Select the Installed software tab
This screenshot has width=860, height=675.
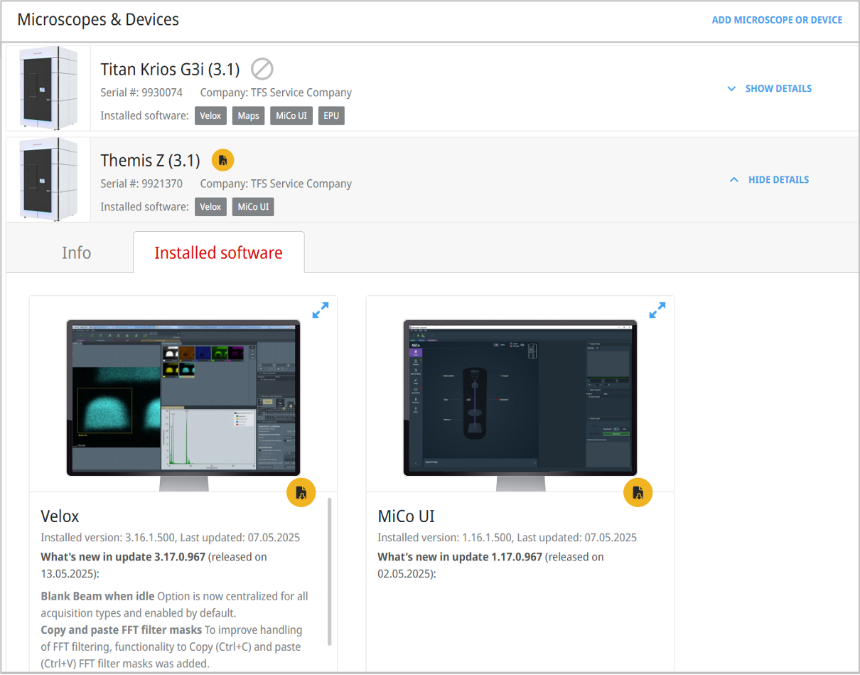click(x=218, y=253)
